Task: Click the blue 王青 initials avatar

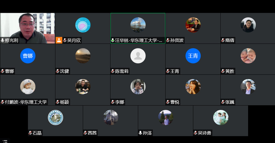Action: (x=193, y=56)
